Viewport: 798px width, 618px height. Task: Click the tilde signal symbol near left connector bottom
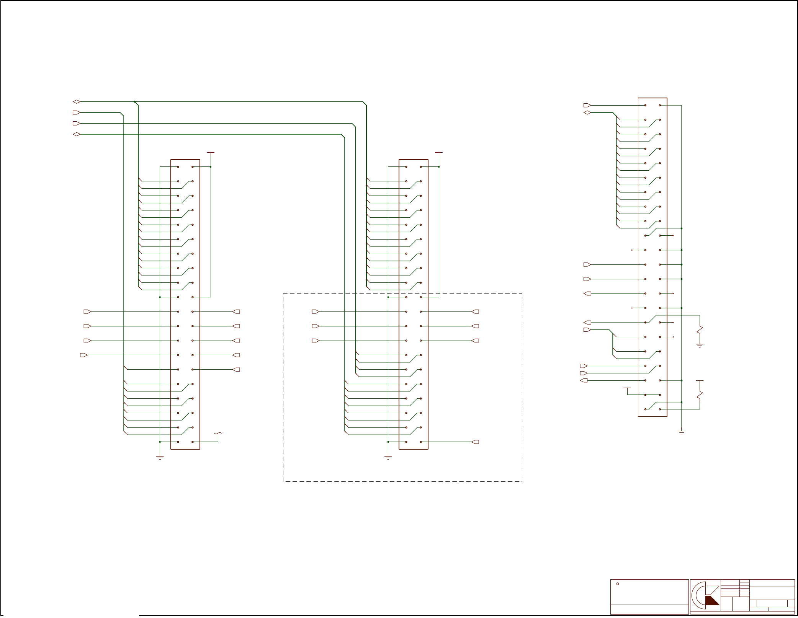point(218,434)
